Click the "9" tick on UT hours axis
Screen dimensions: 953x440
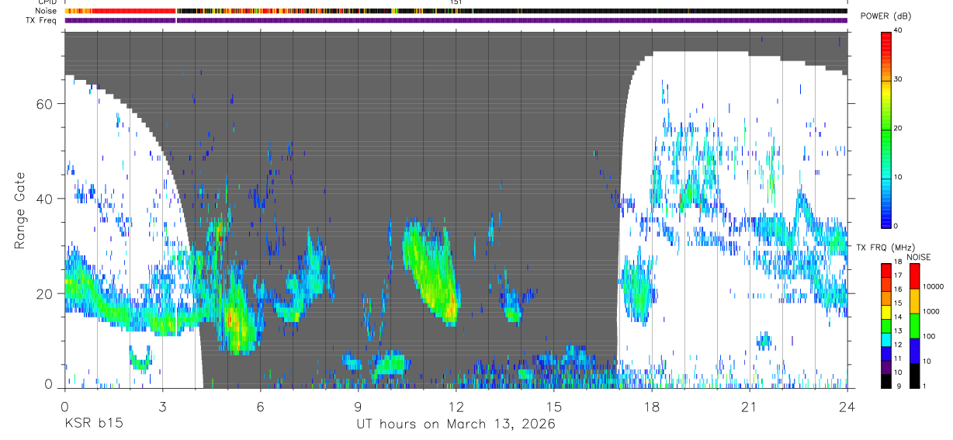pyautogui.click(x=358, y=406)
